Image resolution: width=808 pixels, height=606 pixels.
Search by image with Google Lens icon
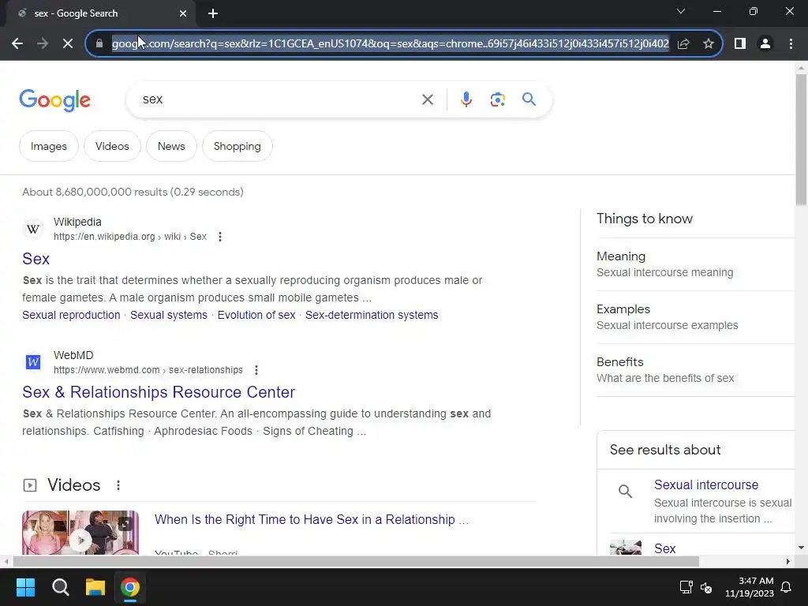[x=497, y=99]
